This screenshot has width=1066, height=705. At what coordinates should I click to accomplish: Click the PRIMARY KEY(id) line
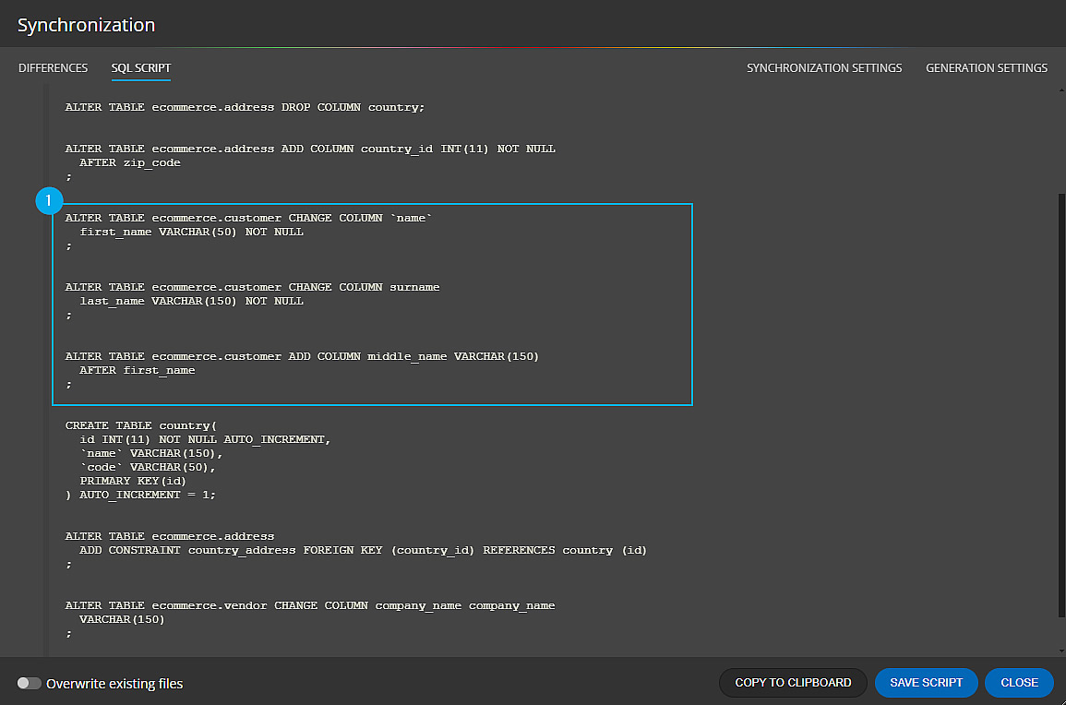pos(133,481)
